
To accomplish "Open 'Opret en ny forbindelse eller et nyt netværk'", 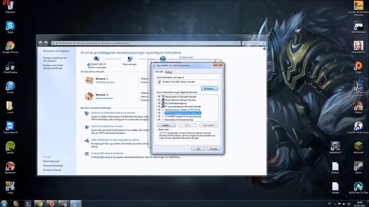I will [113, 113].
